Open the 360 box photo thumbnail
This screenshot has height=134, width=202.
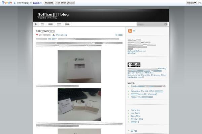pos(79,66)
